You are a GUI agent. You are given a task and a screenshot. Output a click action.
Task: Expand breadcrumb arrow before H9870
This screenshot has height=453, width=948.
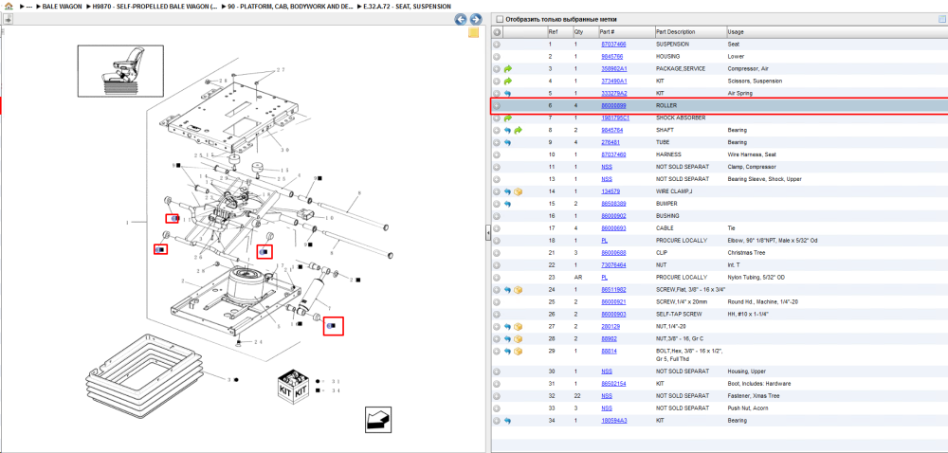[x=87, y=6]
